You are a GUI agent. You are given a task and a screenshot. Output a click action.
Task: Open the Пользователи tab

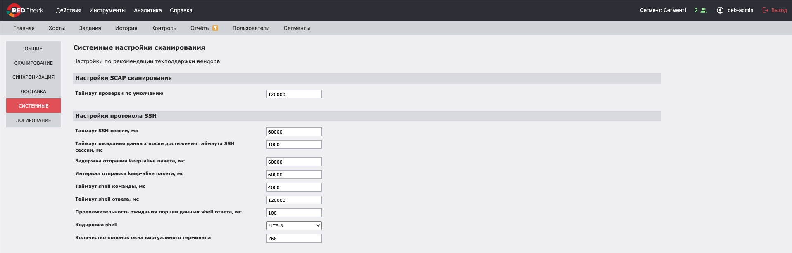pos(251,28)
